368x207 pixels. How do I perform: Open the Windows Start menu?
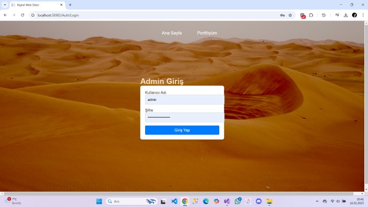pyautogui.click(x=99, y=201)
